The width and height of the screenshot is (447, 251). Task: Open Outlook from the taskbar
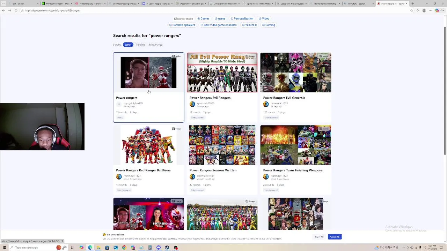[116, 248]
